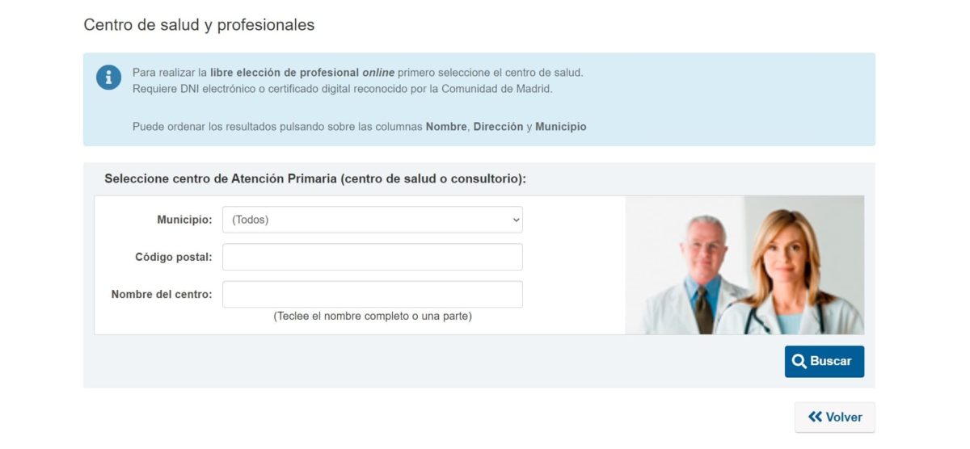The height and width of the screenshot is (449, 970).
Task: Click bold Dirección in the info box
Action: click(498, 127)
